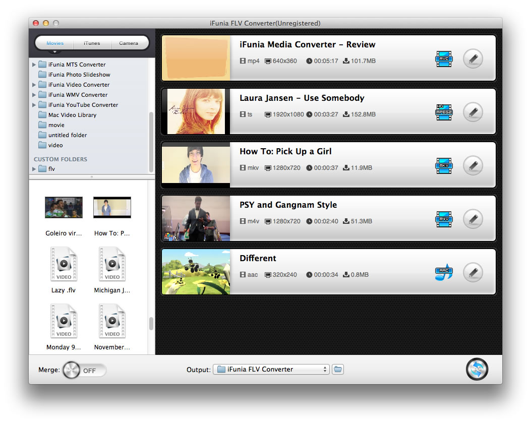Click the title 'PSY and Gangnam Style'
This screenshot has width=531, height=424.
click(288, 205)
